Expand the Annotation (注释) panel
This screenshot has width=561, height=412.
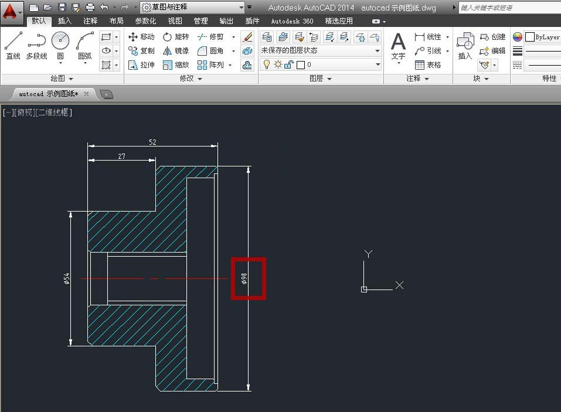(417, 79)
